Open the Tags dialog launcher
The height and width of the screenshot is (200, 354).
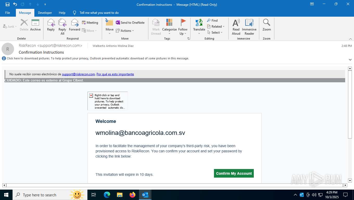click(x=188, y=39)
